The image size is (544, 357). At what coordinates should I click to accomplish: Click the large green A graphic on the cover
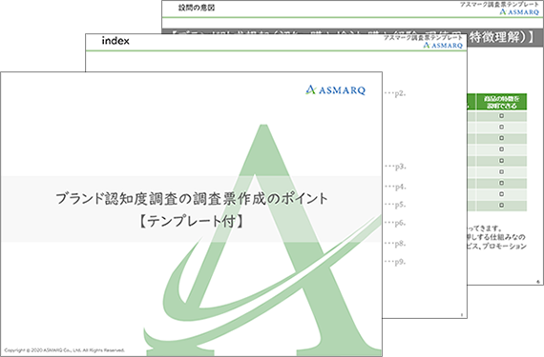pos(262,239)
